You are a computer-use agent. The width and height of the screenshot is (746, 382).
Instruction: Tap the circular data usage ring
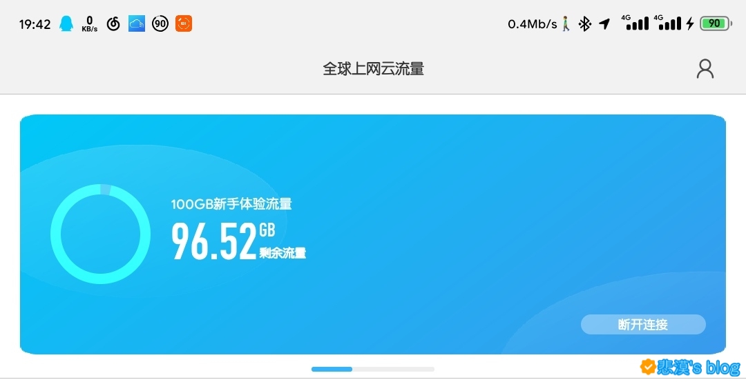click(x=100, y=234)
